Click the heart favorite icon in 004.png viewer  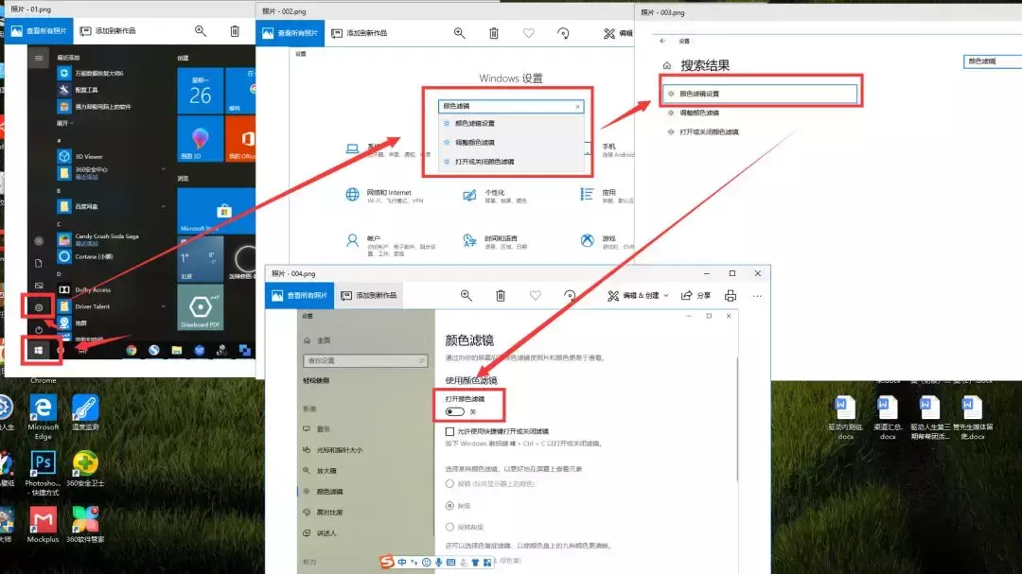pyautogui.click(x=536, y=296)
